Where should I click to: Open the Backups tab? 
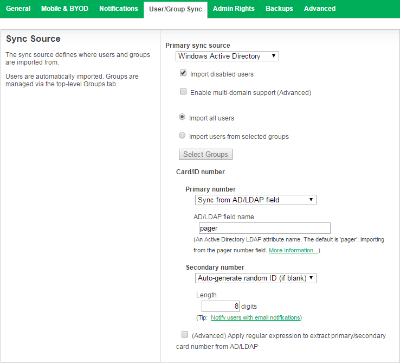coord(279,9)
